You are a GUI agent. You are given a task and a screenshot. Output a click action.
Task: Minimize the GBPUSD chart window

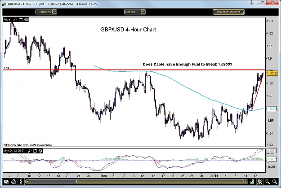tap(255, 3)
